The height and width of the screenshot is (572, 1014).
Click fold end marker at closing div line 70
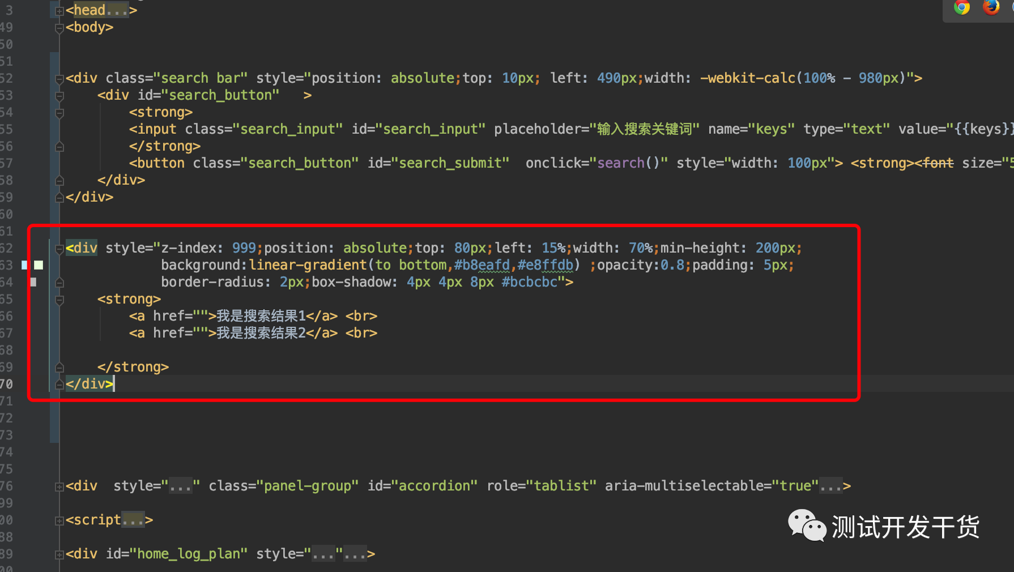point(59,385)
